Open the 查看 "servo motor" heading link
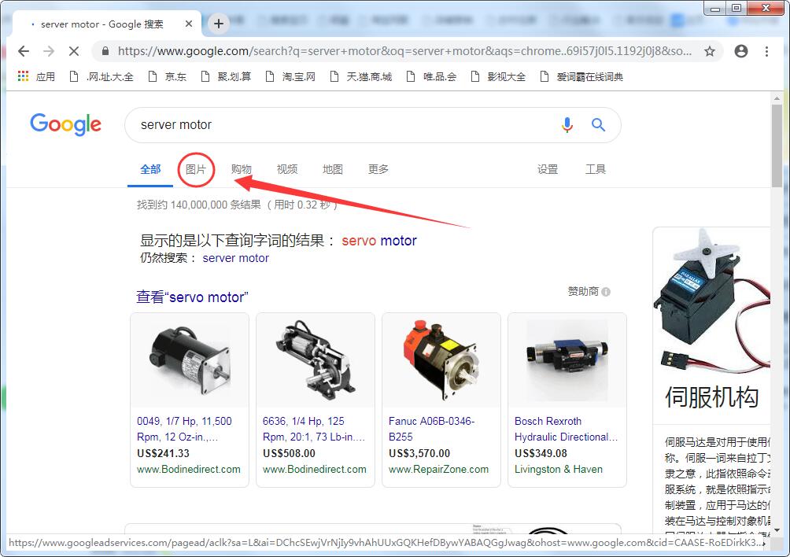Screen dimensions: 790x557 tap(192, 297)
